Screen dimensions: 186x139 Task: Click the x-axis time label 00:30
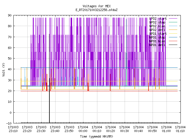(124, 131)
